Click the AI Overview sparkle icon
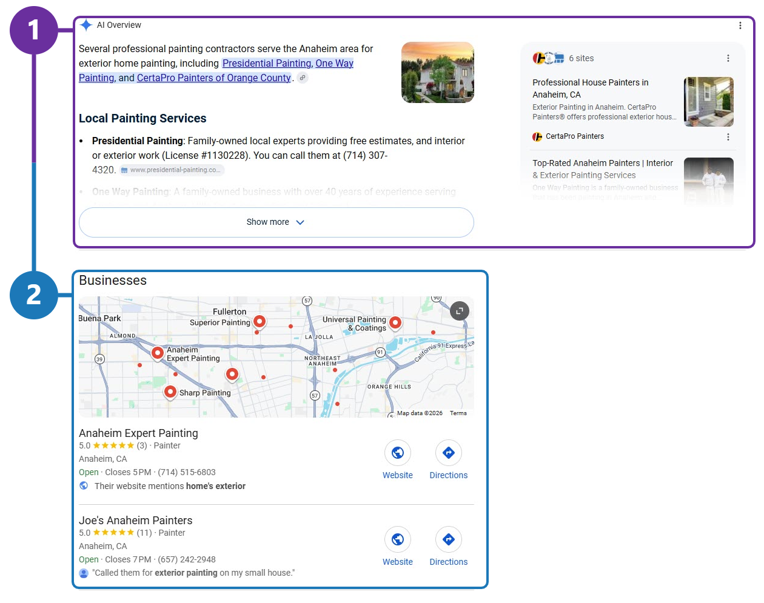This screenshot has height=603, width=764. tap(86, 25)
